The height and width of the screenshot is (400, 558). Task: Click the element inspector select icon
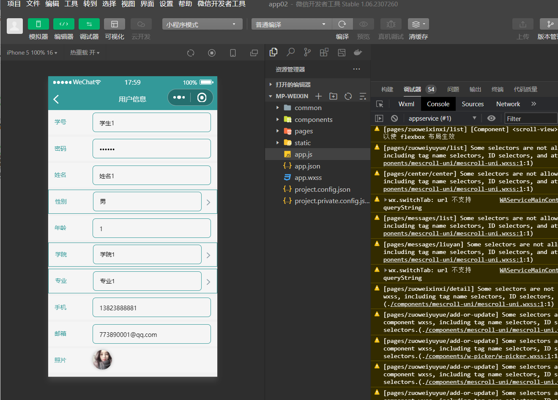pos(380,104)
